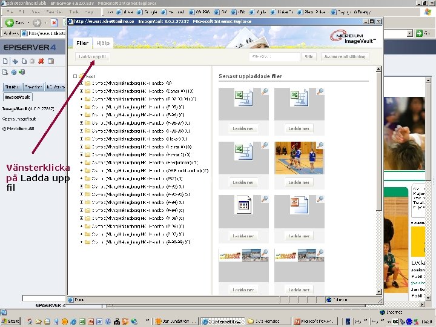436x327 pixels.
Task: Open Avancerad sökning
Action: click(345, 57)
